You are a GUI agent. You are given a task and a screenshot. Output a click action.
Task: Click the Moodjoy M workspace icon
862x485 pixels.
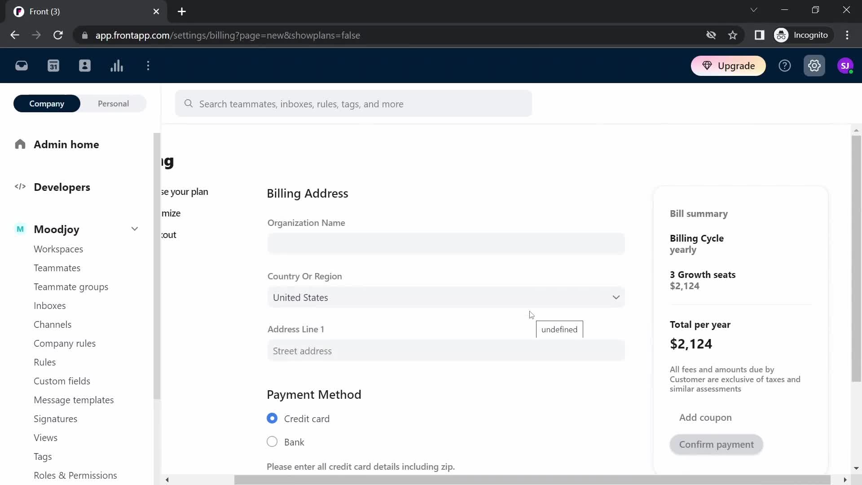(x=20, y=229)
